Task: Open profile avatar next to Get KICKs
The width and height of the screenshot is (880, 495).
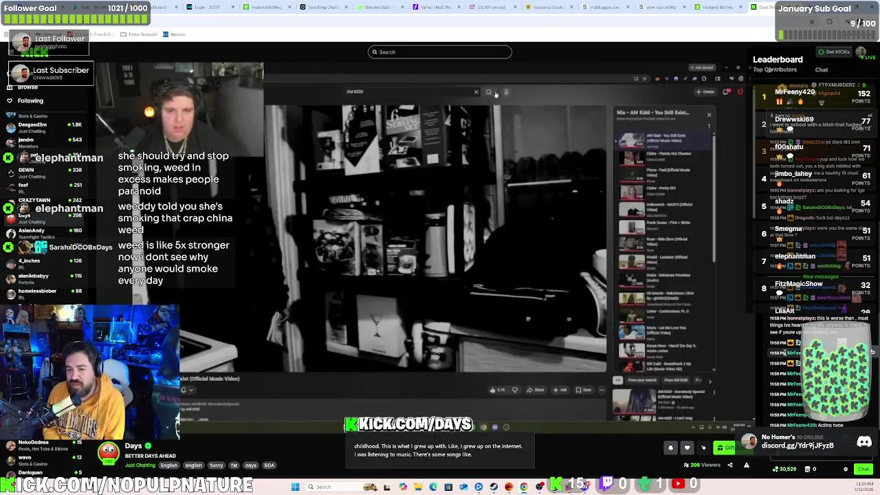Action: [861, 52]
